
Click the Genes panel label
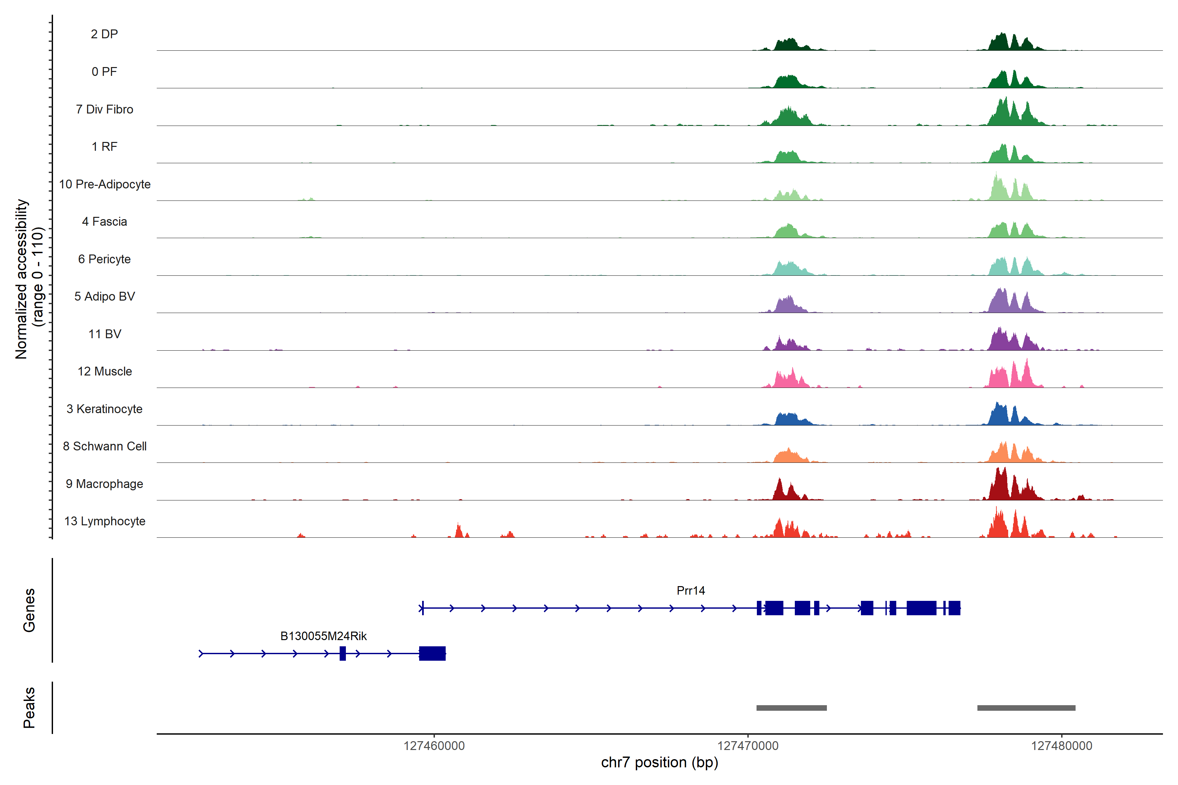29,610
